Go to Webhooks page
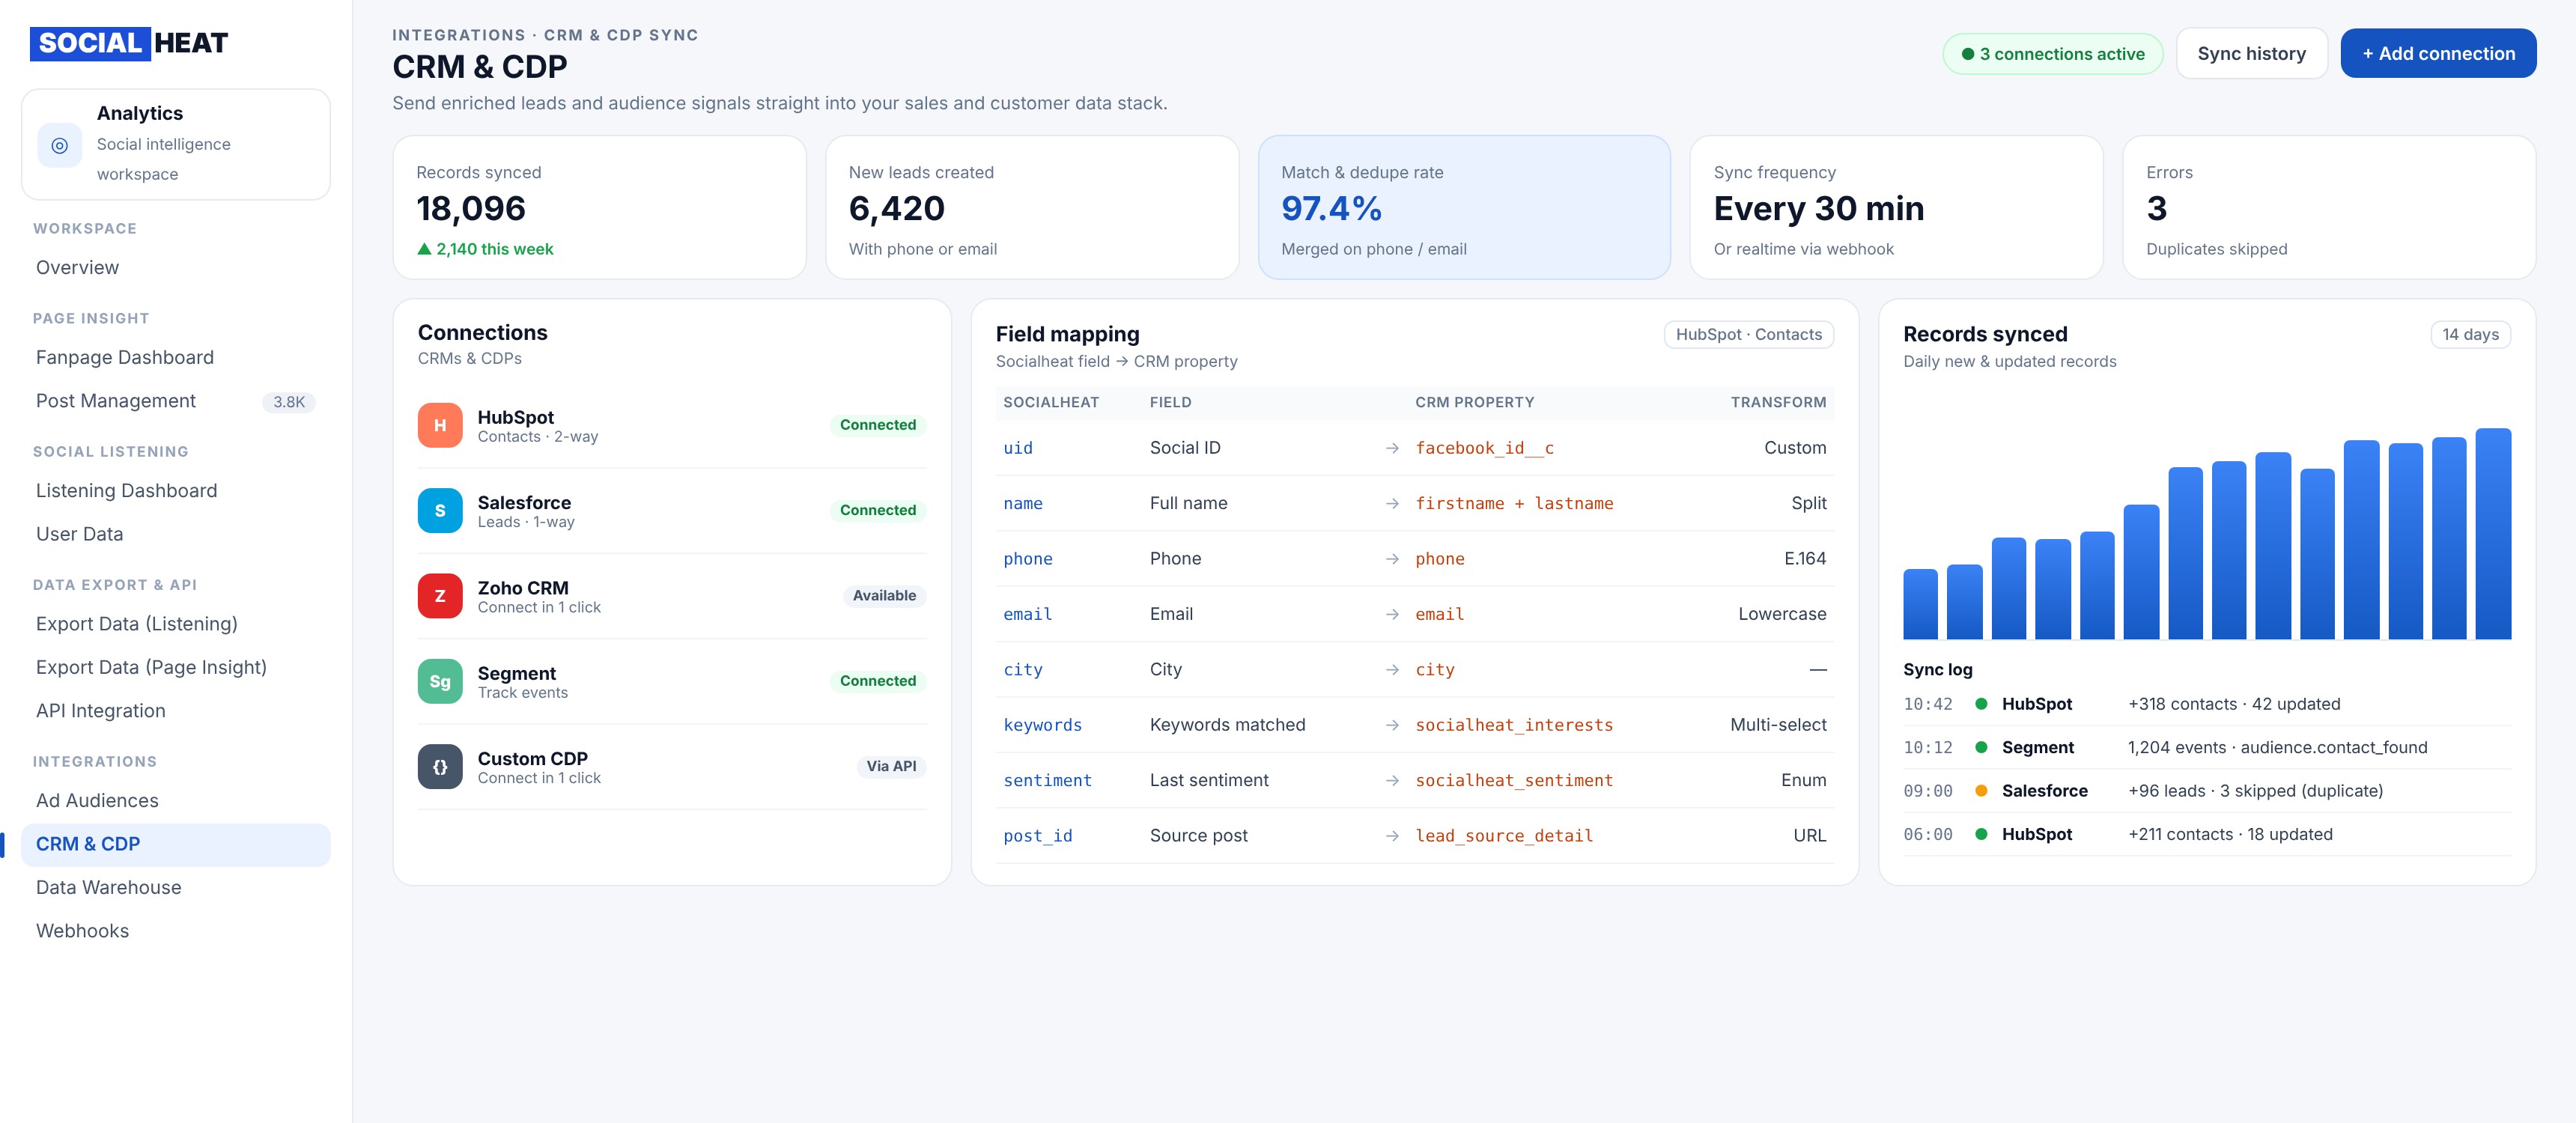Image resolution: width=2576 pixels, height=1123 pixels. click(x=176, y=931)
